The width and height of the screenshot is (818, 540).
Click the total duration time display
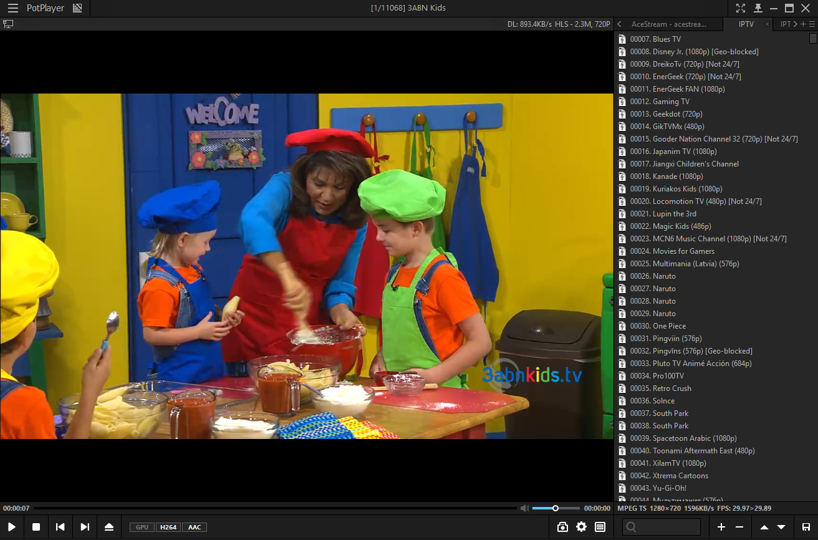pyautogui.click(x=597, y=508)
